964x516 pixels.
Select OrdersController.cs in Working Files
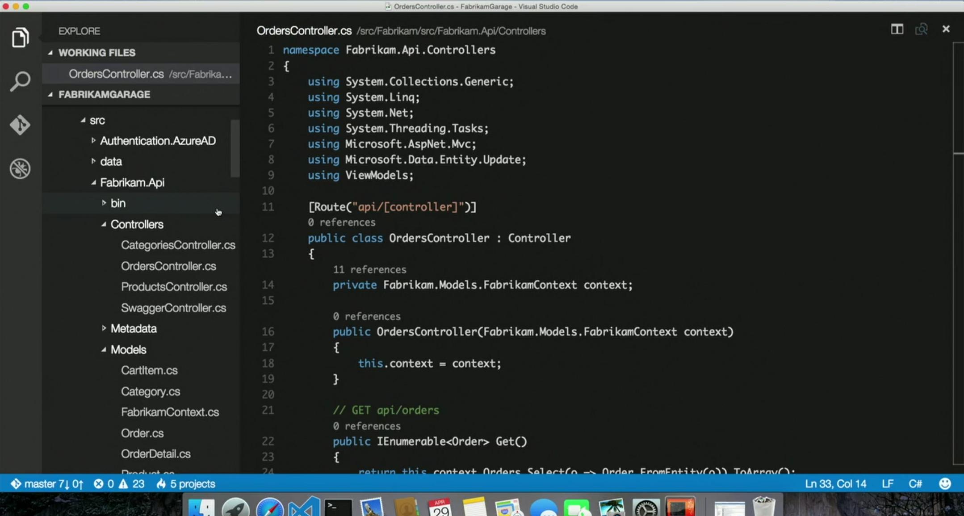[x=141, y=74]
